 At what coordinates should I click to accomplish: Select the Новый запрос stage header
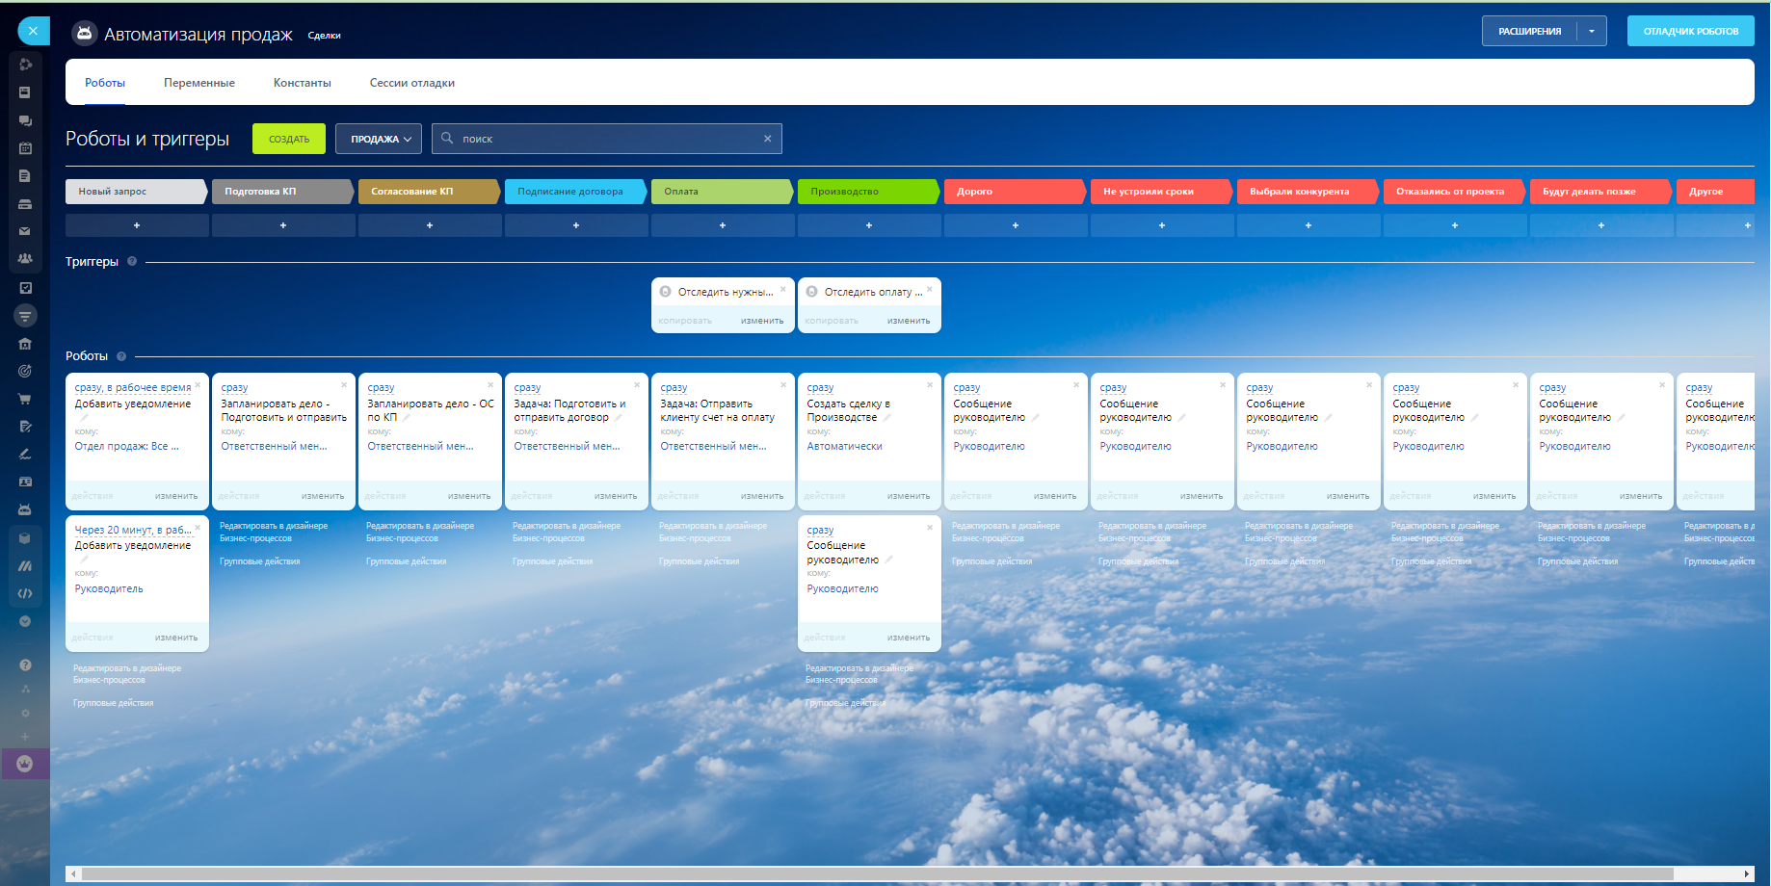pyautogui.click(x=136, y=192)
